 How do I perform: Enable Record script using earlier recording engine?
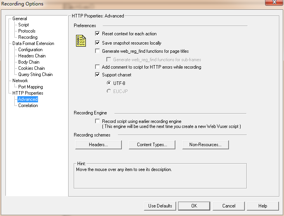97,121
